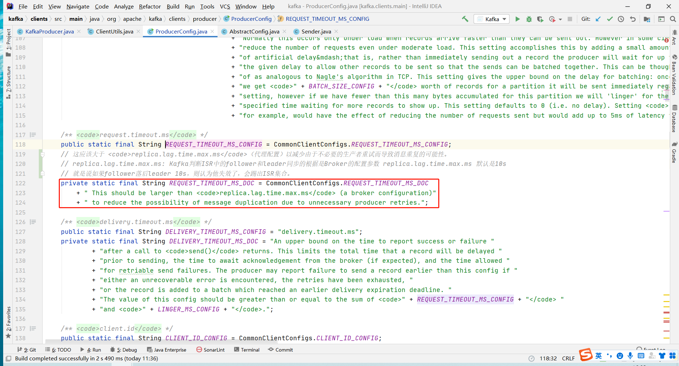
Task: Start debugging with the green bug icon
Action: [529, 19]
